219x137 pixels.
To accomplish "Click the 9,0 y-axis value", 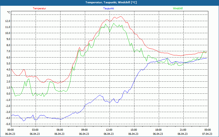I will click(x=8, y=39).
